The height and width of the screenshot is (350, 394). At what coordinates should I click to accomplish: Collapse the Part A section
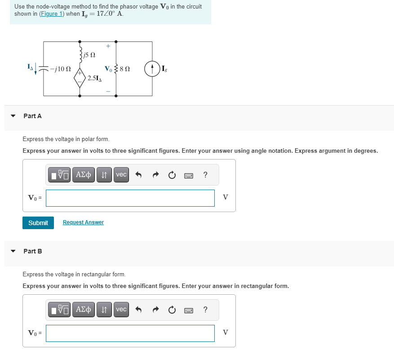pyautogui.click(x=13, y=115)
